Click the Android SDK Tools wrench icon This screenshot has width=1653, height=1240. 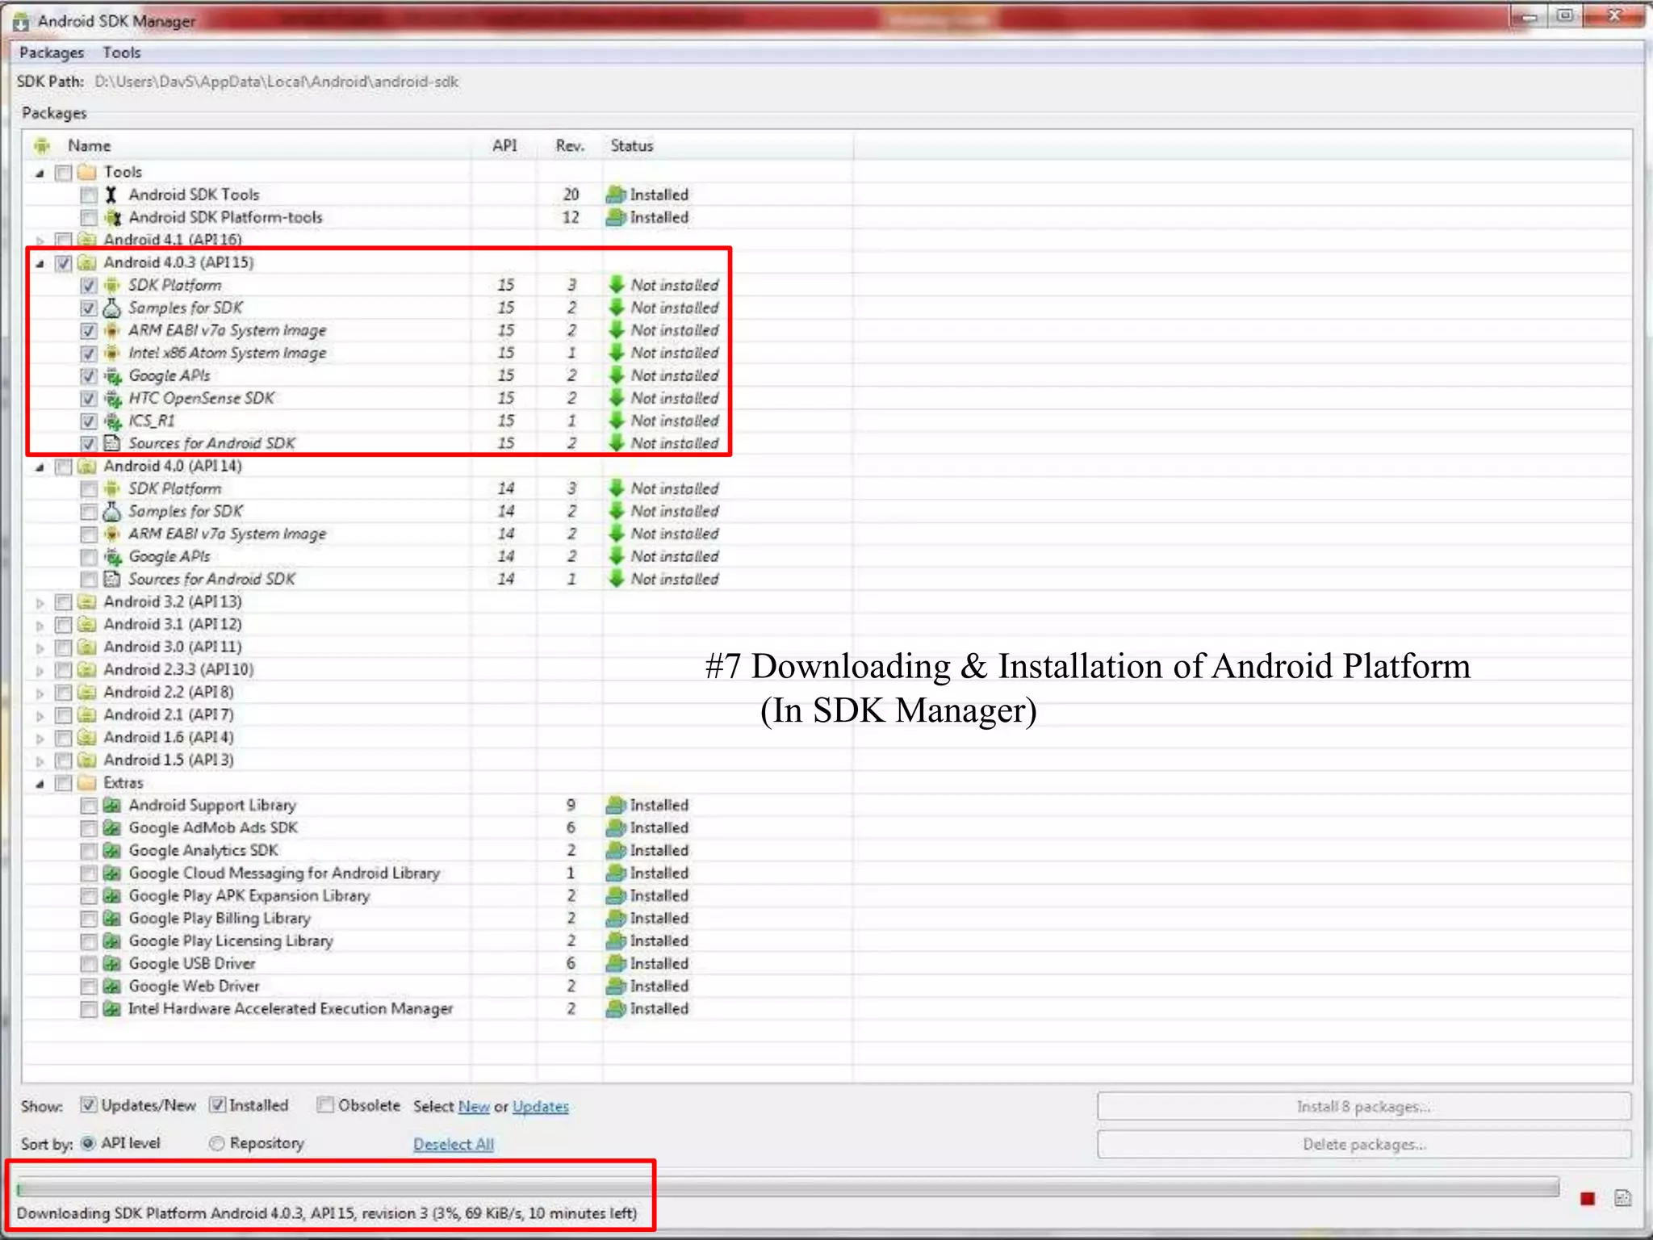coord(111,195)
